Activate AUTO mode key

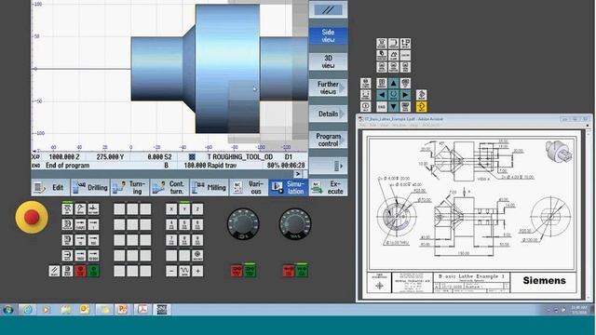pyautogui.click(x=67, y=255)
